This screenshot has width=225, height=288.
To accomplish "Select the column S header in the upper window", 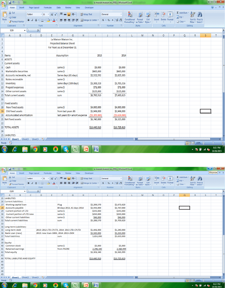I will click(206, 35).
